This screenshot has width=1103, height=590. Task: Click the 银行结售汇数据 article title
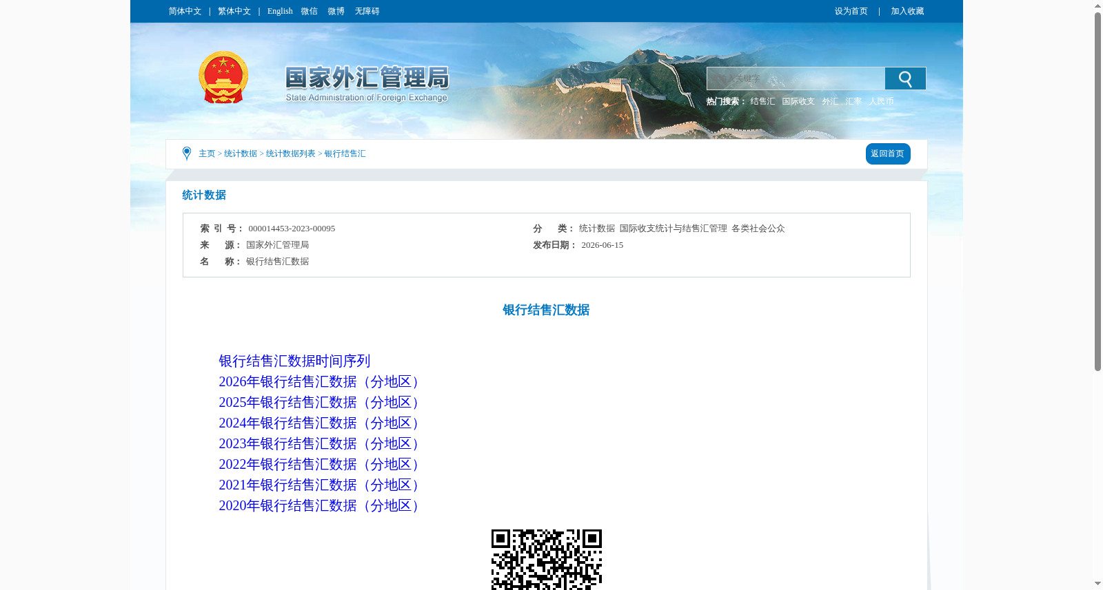(x=546, y=310)
